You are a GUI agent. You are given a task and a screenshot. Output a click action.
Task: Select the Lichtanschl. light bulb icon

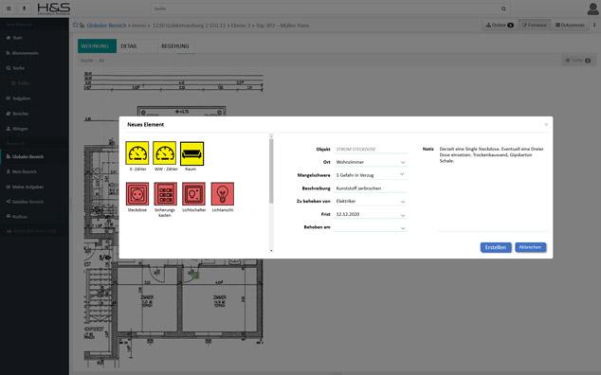223,194
